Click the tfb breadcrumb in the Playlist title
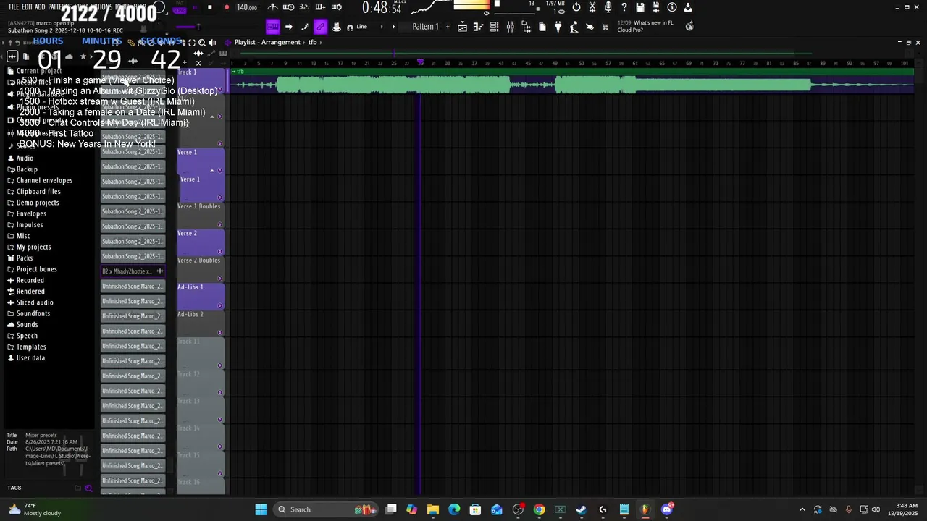927x521 pixels. [x=313, y=42]
